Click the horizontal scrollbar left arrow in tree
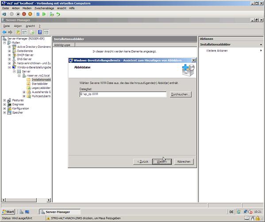This screenshot has height=222, width=265. [4, 200]
